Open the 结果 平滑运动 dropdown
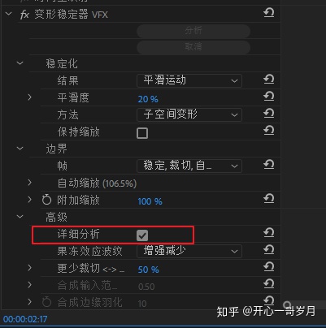This screenshot has height=328, width=326. pyautogui.click(x=189, y=80)
